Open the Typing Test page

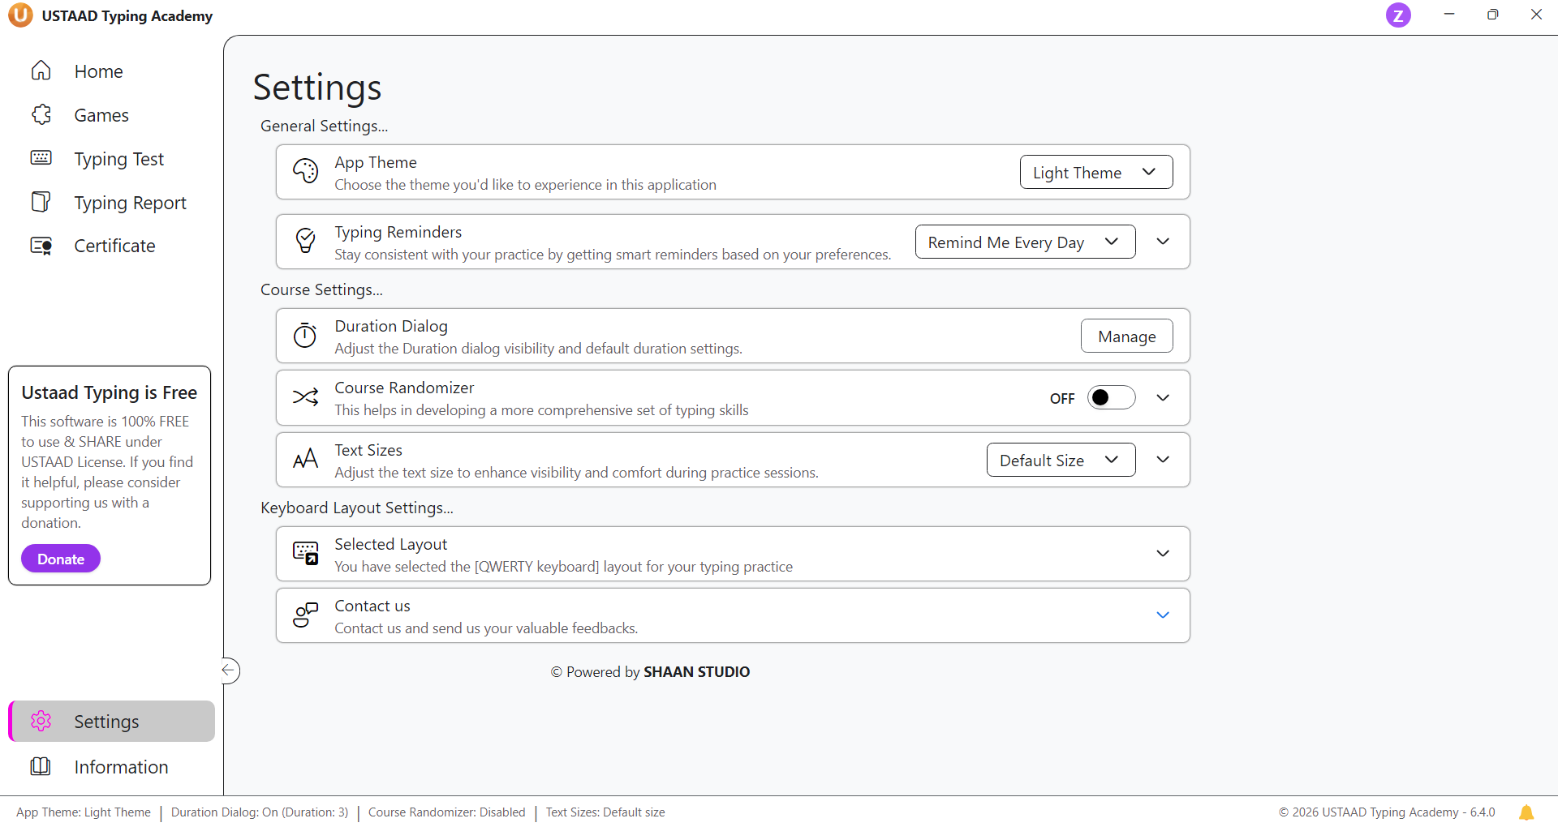click(118, 159)
